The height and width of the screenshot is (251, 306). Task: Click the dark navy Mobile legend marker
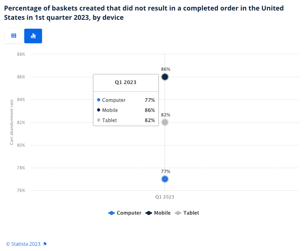[x=149, y=213]
